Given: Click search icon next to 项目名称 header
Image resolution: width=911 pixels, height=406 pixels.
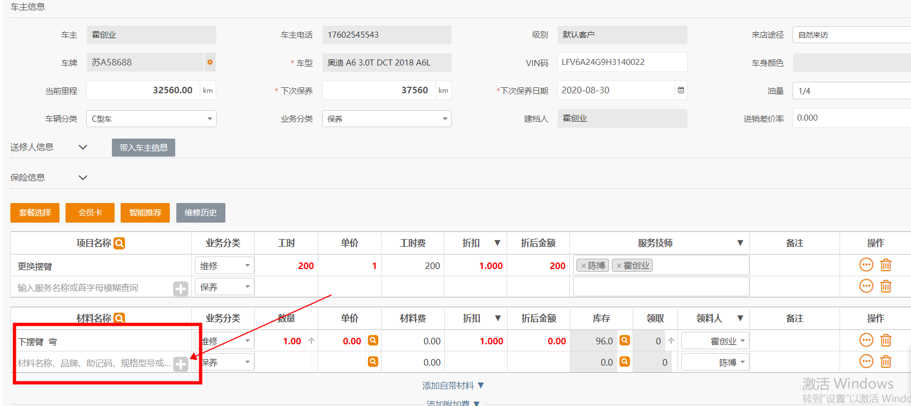Looking at the screenshot, I should 120,243.
